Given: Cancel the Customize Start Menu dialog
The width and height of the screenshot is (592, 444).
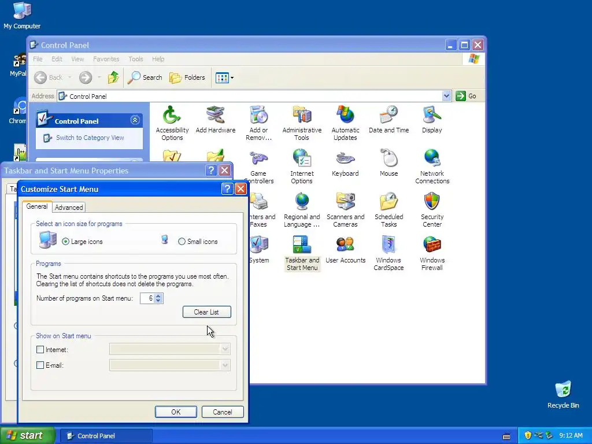Looking at the screenshot, I should (223, 412).
